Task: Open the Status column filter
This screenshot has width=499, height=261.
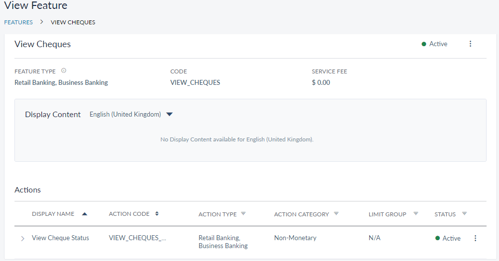Action: point(464,214)
